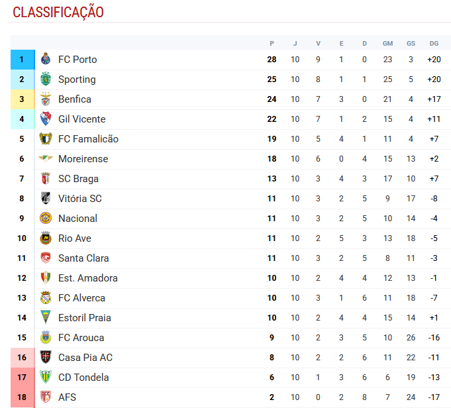The width and height of the screenshot is (451, 408).
Task: Open the Nacional team link
Action: pos(77,219)
